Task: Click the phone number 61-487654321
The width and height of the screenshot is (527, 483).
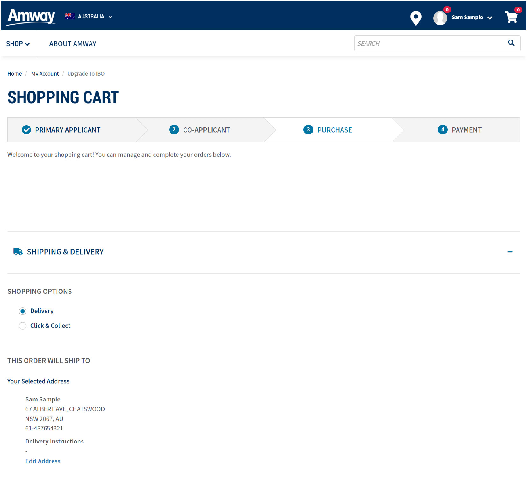Action: click(44, 428)
